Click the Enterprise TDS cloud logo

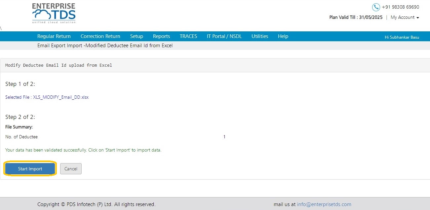[54, 13]
